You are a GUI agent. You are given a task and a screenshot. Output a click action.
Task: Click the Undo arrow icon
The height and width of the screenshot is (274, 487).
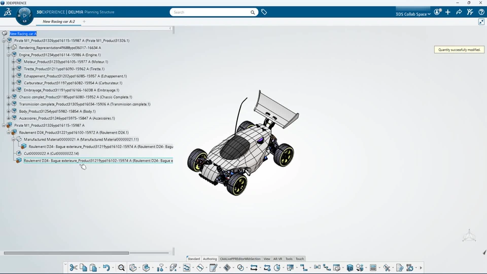pyautogui.click(x=106, y=267)
